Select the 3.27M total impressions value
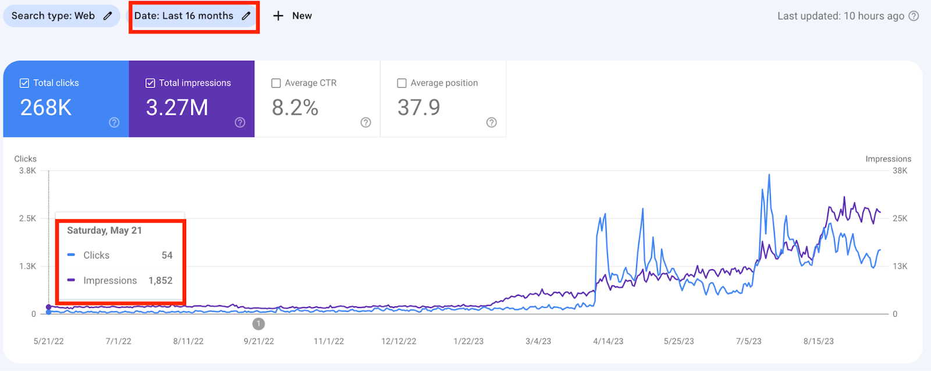This screenshot has width=931, height=371. (x=177, y=108)
